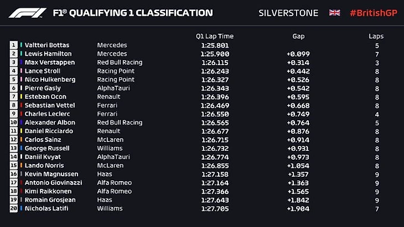Viewport: 404px width, 227px height.
Task: Select the position 10 badge
Action: 14,123
